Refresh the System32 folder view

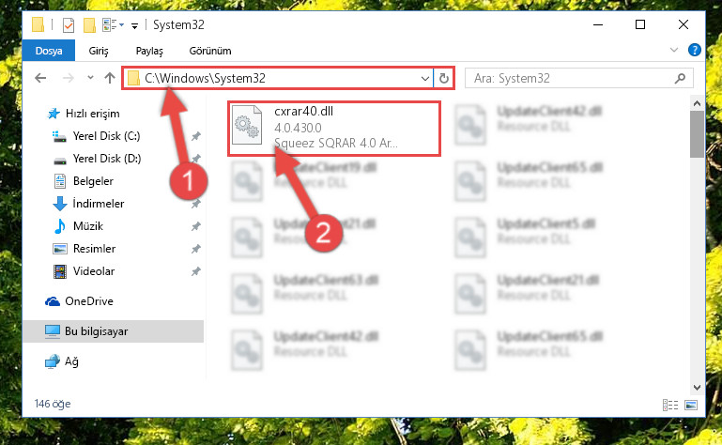click(443, 78)
